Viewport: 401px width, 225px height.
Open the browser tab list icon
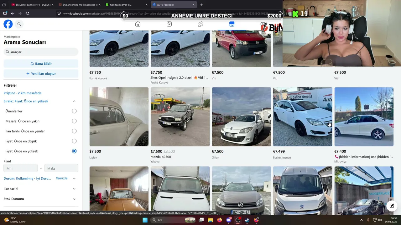point(4,5)
